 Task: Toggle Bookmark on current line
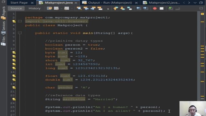(129, 8)
